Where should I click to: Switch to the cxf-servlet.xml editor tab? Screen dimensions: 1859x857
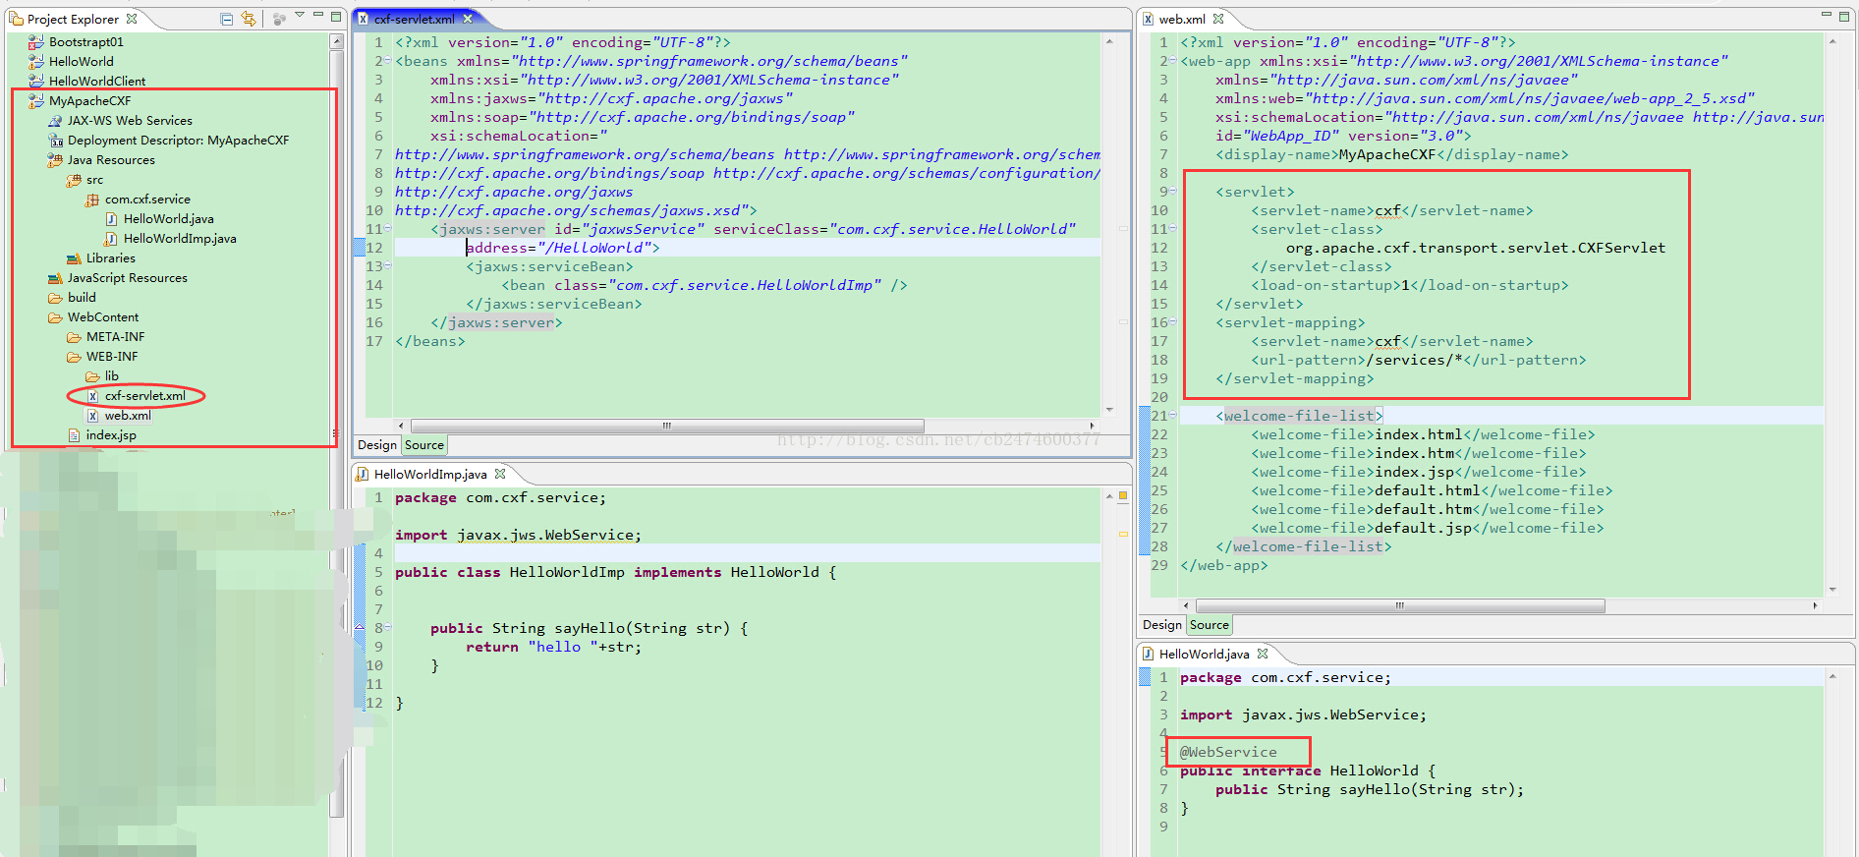pos(414,19)
